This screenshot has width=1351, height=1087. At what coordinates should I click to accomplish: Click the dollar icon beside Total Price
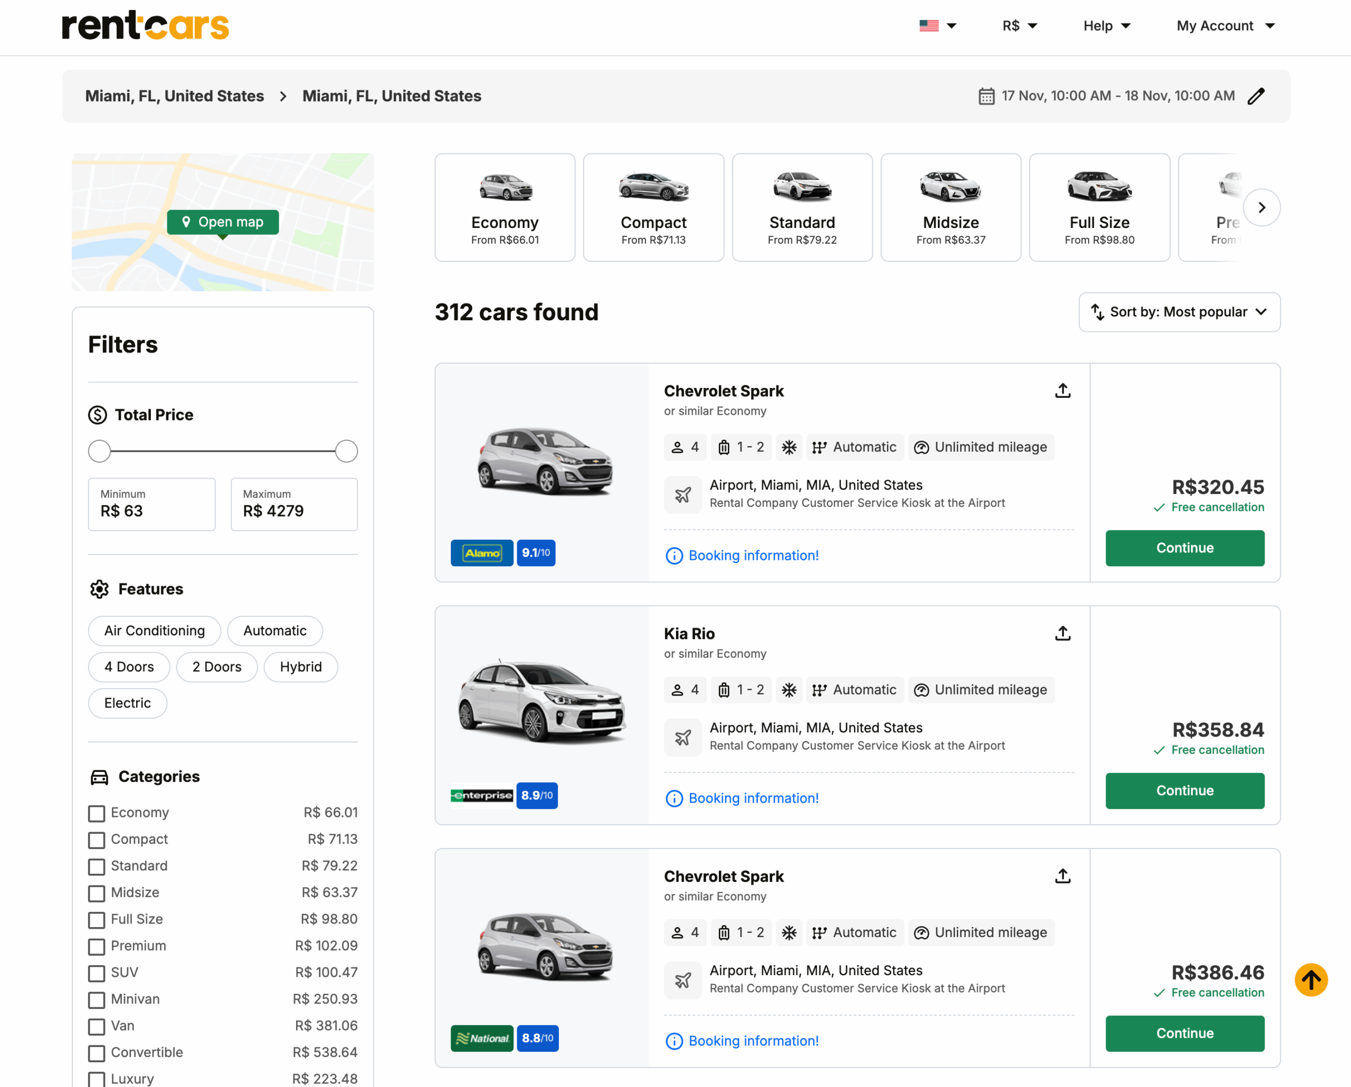(98, 415)
